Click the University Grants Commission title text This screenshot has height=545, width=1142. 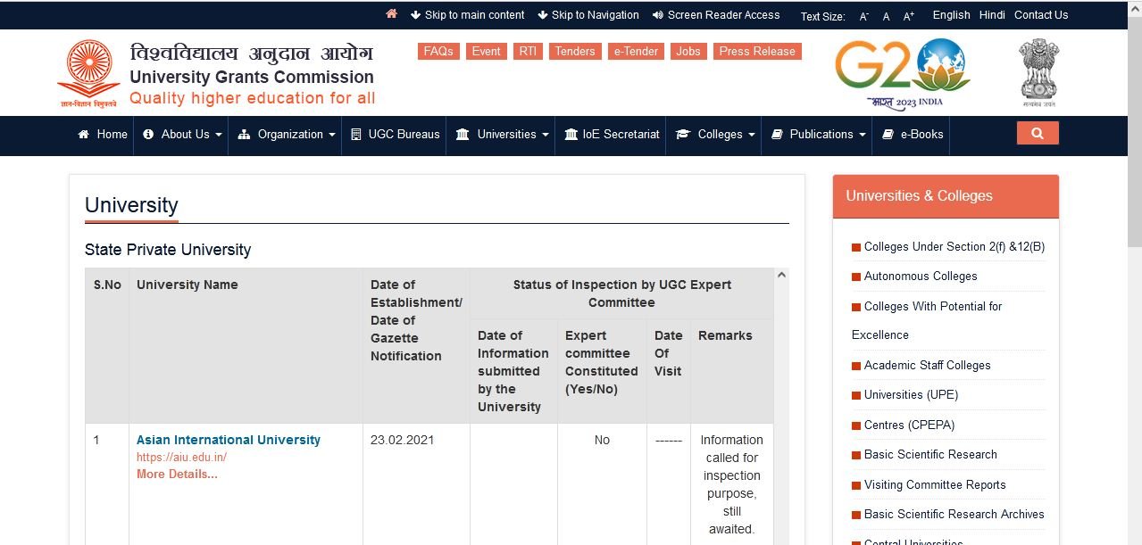(x=252, y=78)
